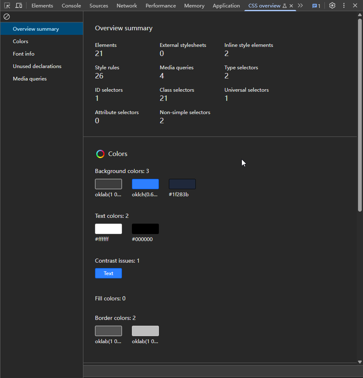Screen dimensions: 363x378
Task: Click the issues counter message icon
Action: click(316, 6)
